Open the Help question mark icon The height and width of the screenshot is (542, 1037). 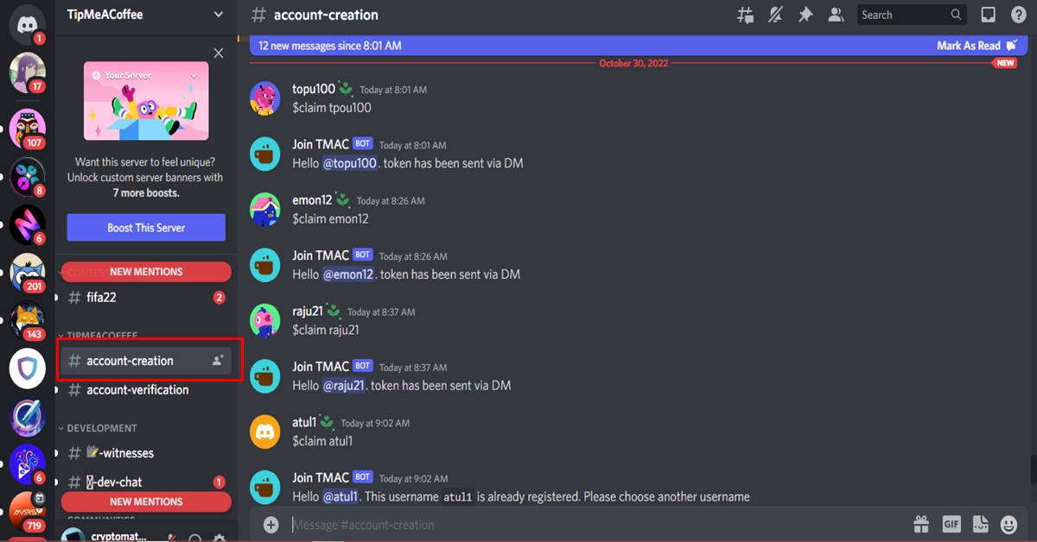click(x=1018, y=15)
